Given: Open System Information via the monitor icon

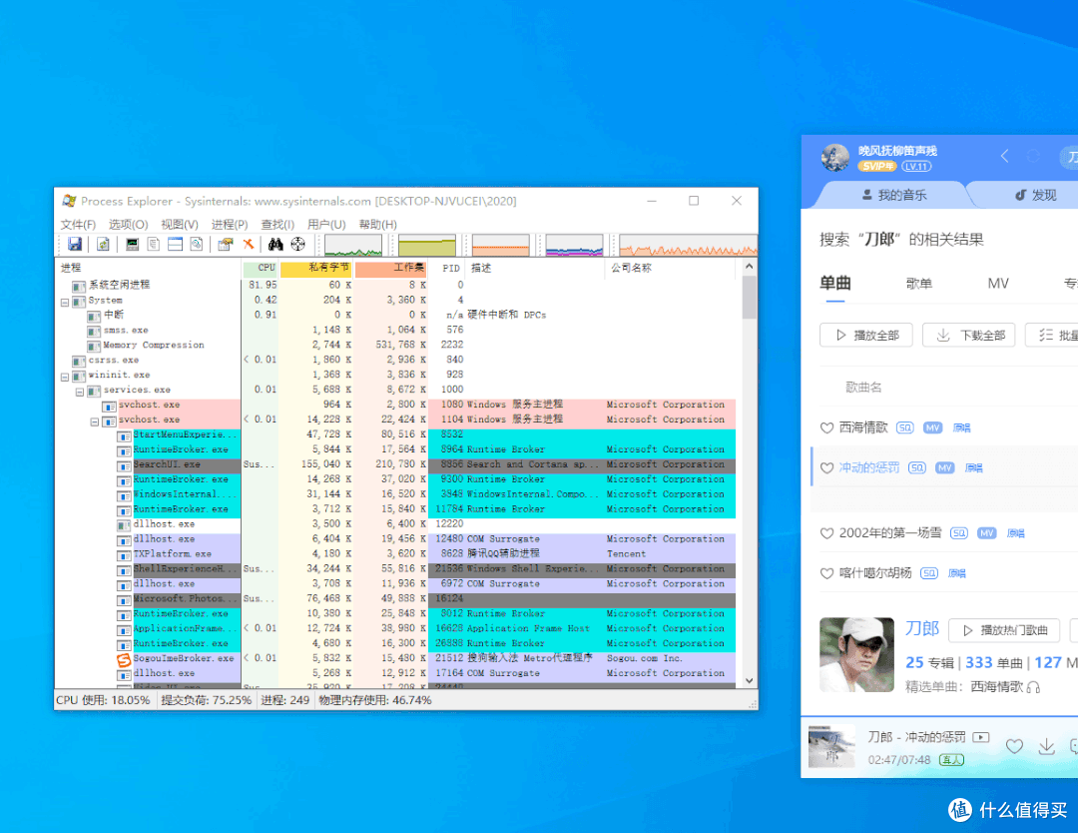Looking at the screenshot, I should click(132, 244).
